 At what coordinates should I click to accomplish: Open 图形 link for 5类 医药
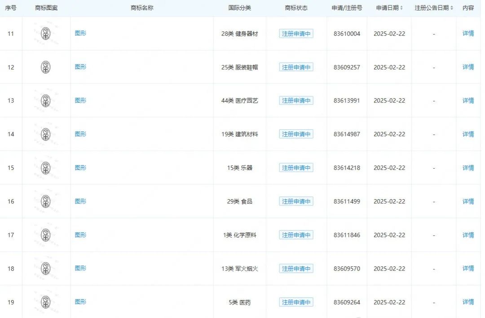tap(80, 301)
